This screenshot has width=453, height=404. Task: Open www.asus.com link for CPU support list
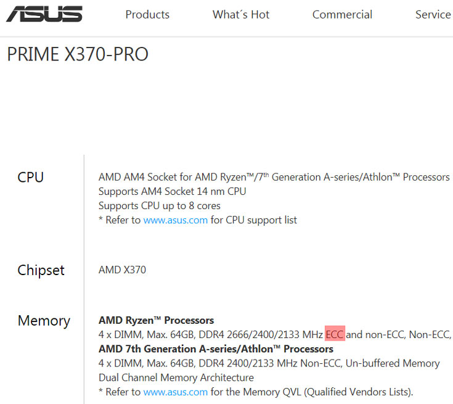click(x=175, y=220)
